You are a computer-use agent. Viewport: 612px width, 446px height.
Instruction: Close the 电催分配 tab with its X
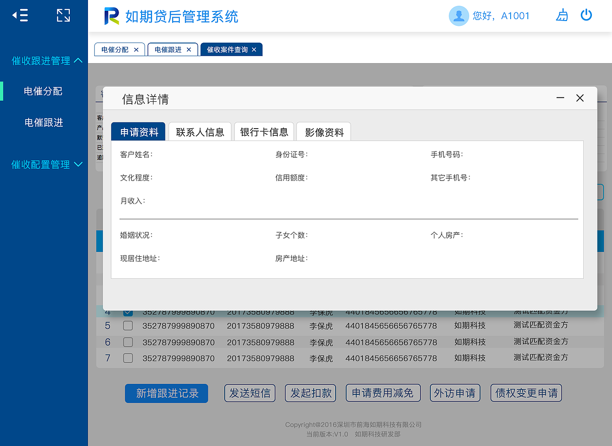coord(136,49)
